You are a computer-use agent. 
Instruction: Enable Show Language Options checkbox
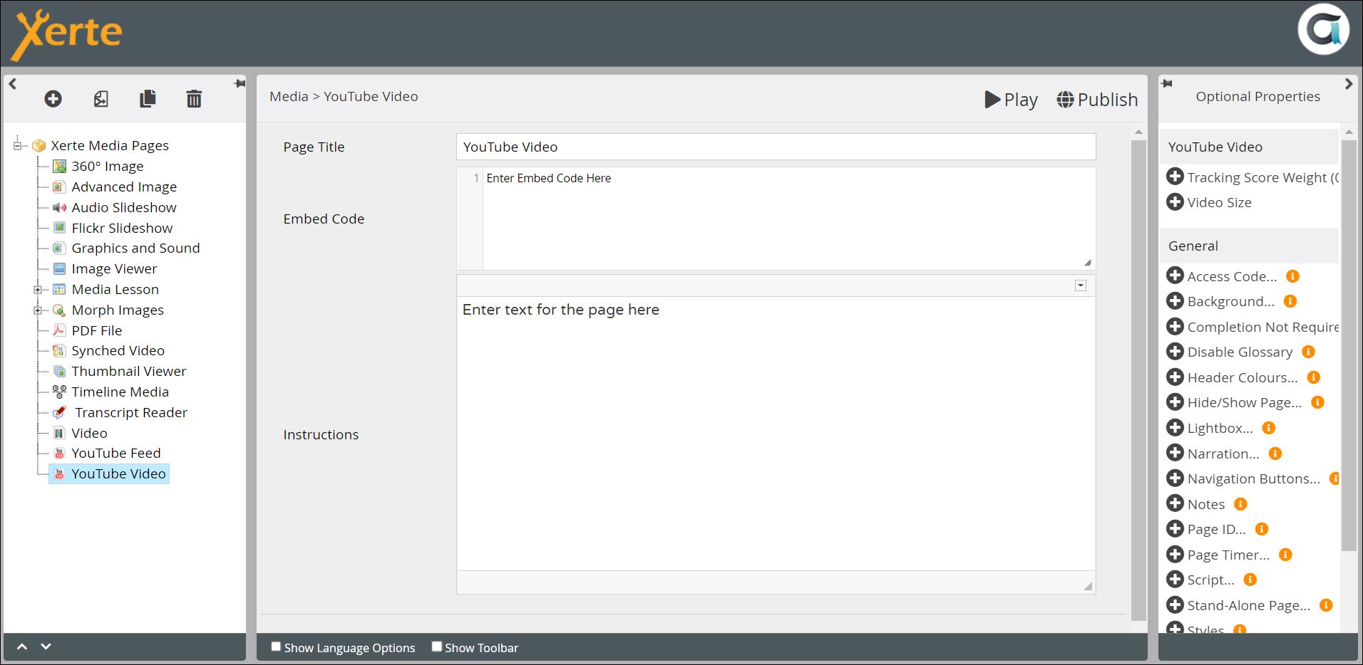click(276, 646)
